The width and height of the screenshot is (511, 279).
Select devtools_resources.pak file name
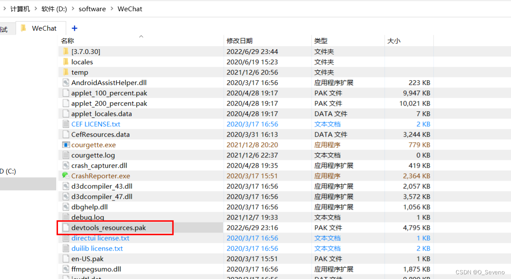tap(109, 228)
